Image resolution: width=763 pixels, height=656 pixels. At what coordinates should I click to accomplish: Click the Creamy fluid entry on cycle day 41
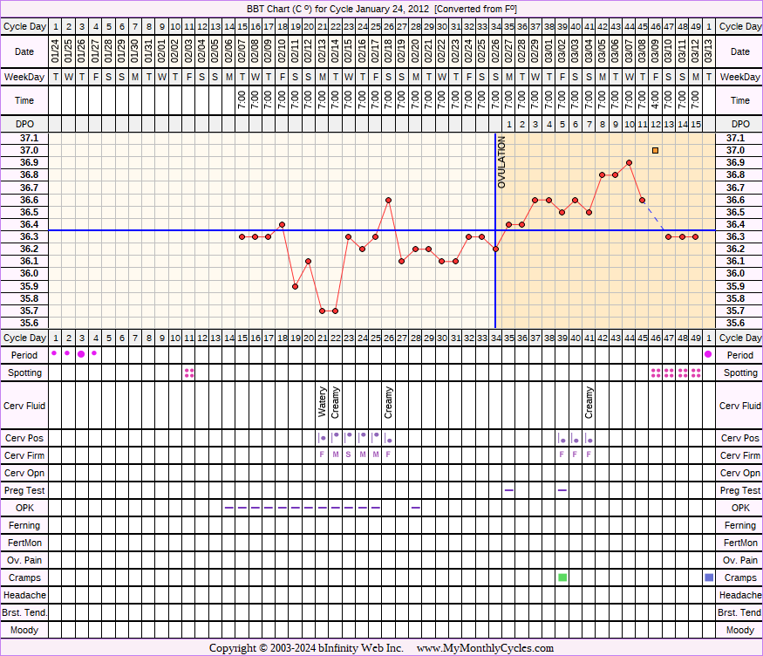click(x=589, y=402)
